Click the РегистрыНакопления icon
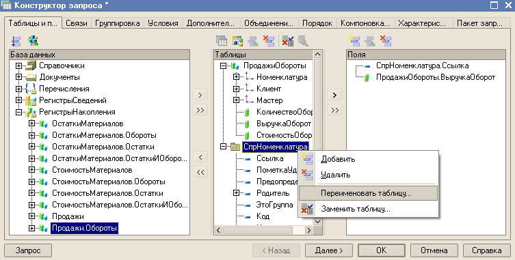 click(31, 112)
